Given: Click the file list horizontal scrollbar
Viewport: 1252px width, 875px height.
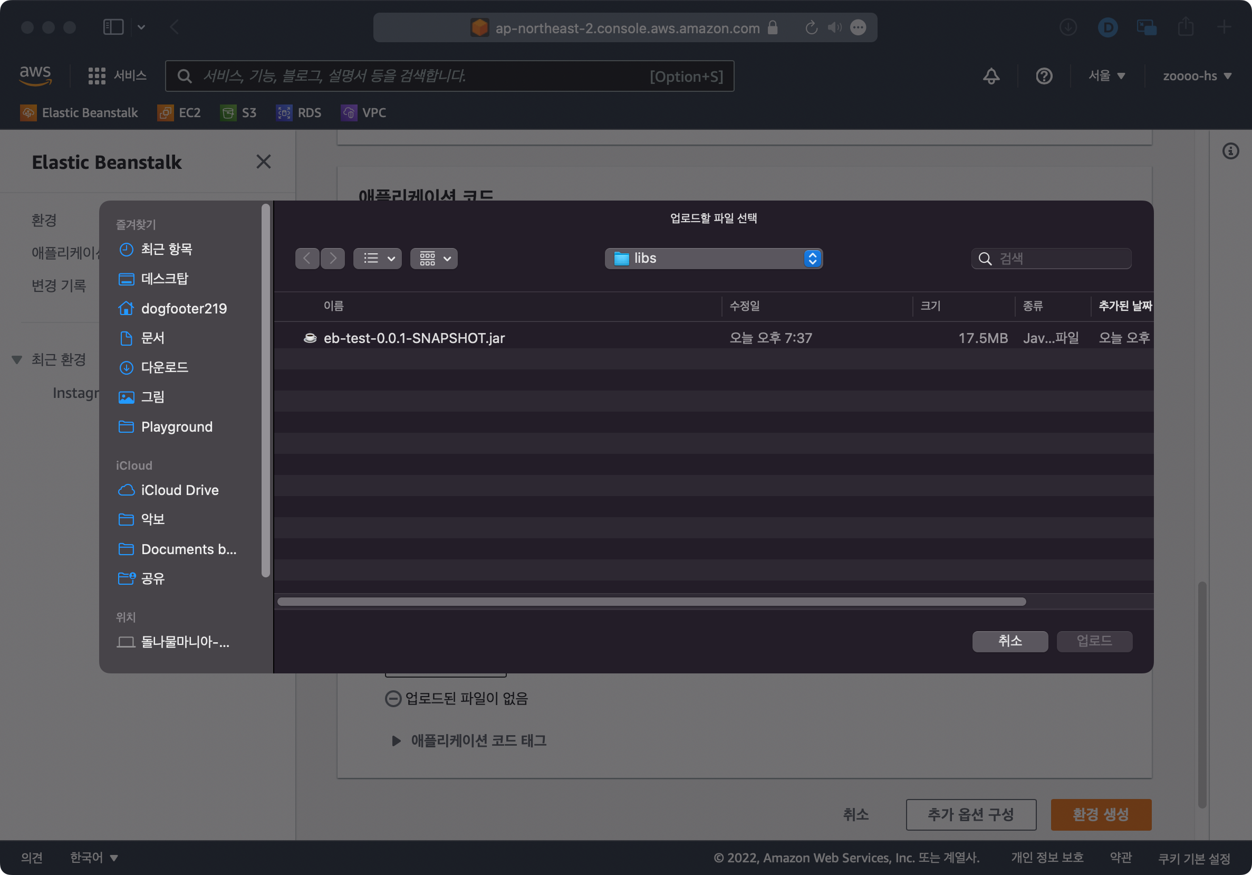Looking at the screenshot, I should tap(652, 602).
